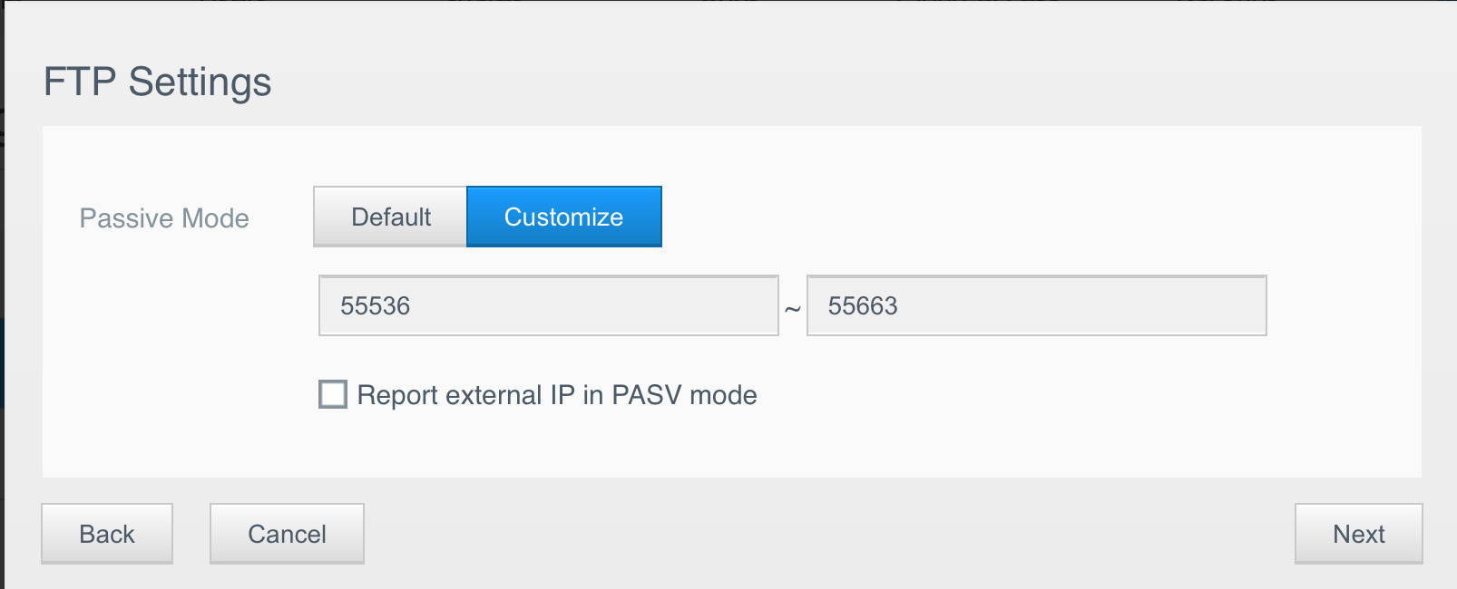Image resolution: width=1457 pixels, height=589 pixels.
Task: Activate the blue Customize tab
Action: click(563, 217)
